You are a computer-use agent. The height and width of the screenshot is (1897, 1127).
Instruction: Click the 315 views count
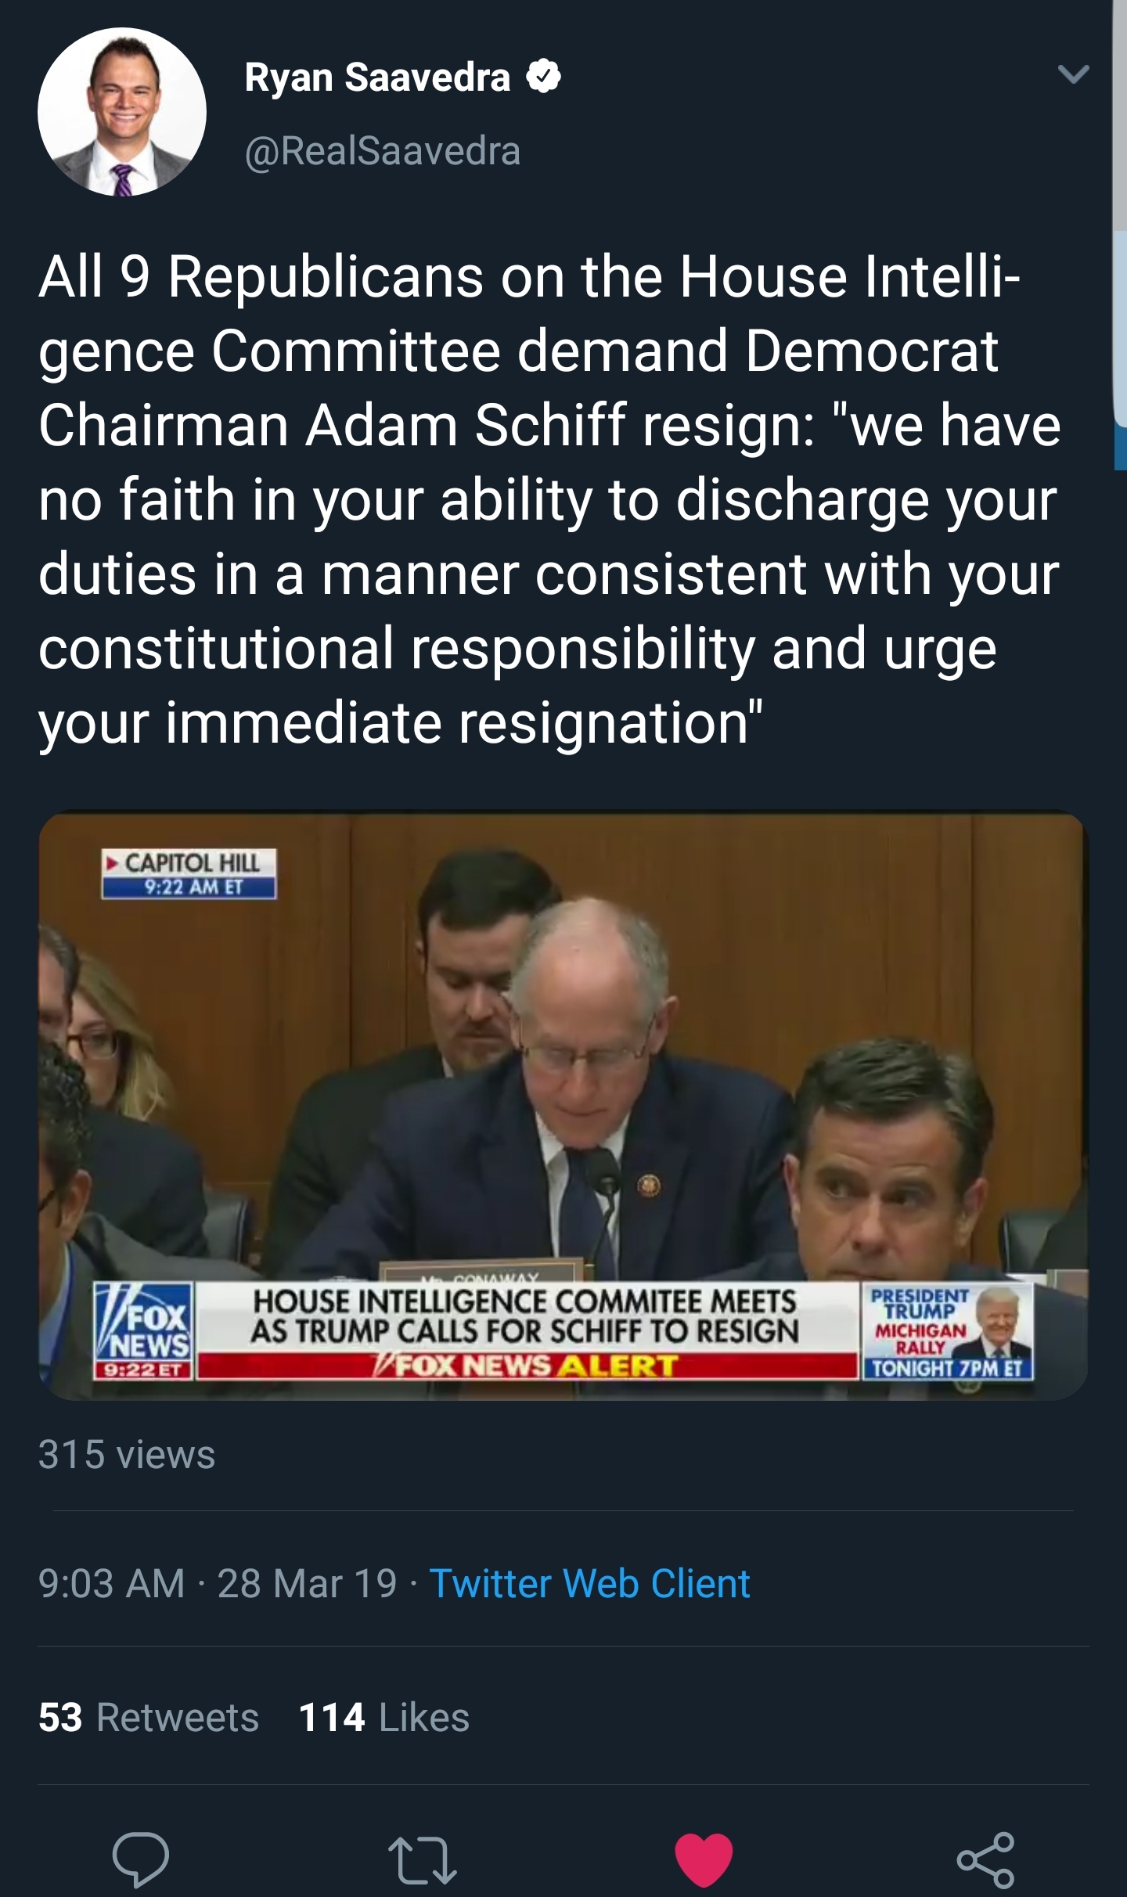click(127, 1455)
